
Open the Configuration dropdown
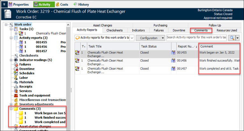tap(151, 38)
